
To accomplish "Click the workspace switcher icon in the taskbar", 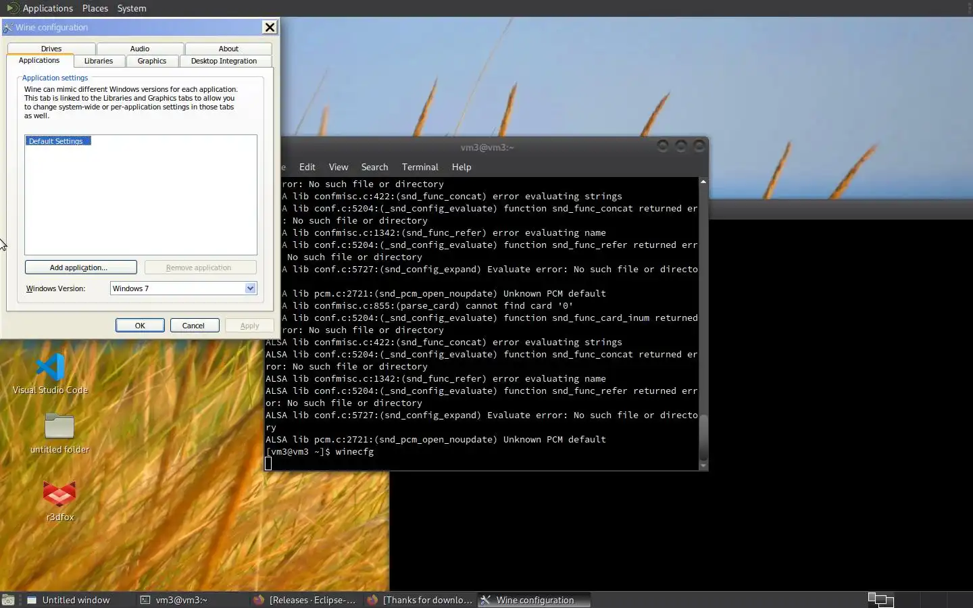I will [x=880, y=600].
